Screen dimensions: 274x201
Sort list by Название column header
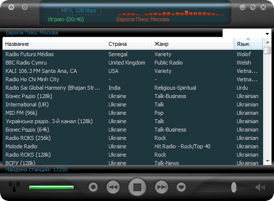(x=54, y=44)
